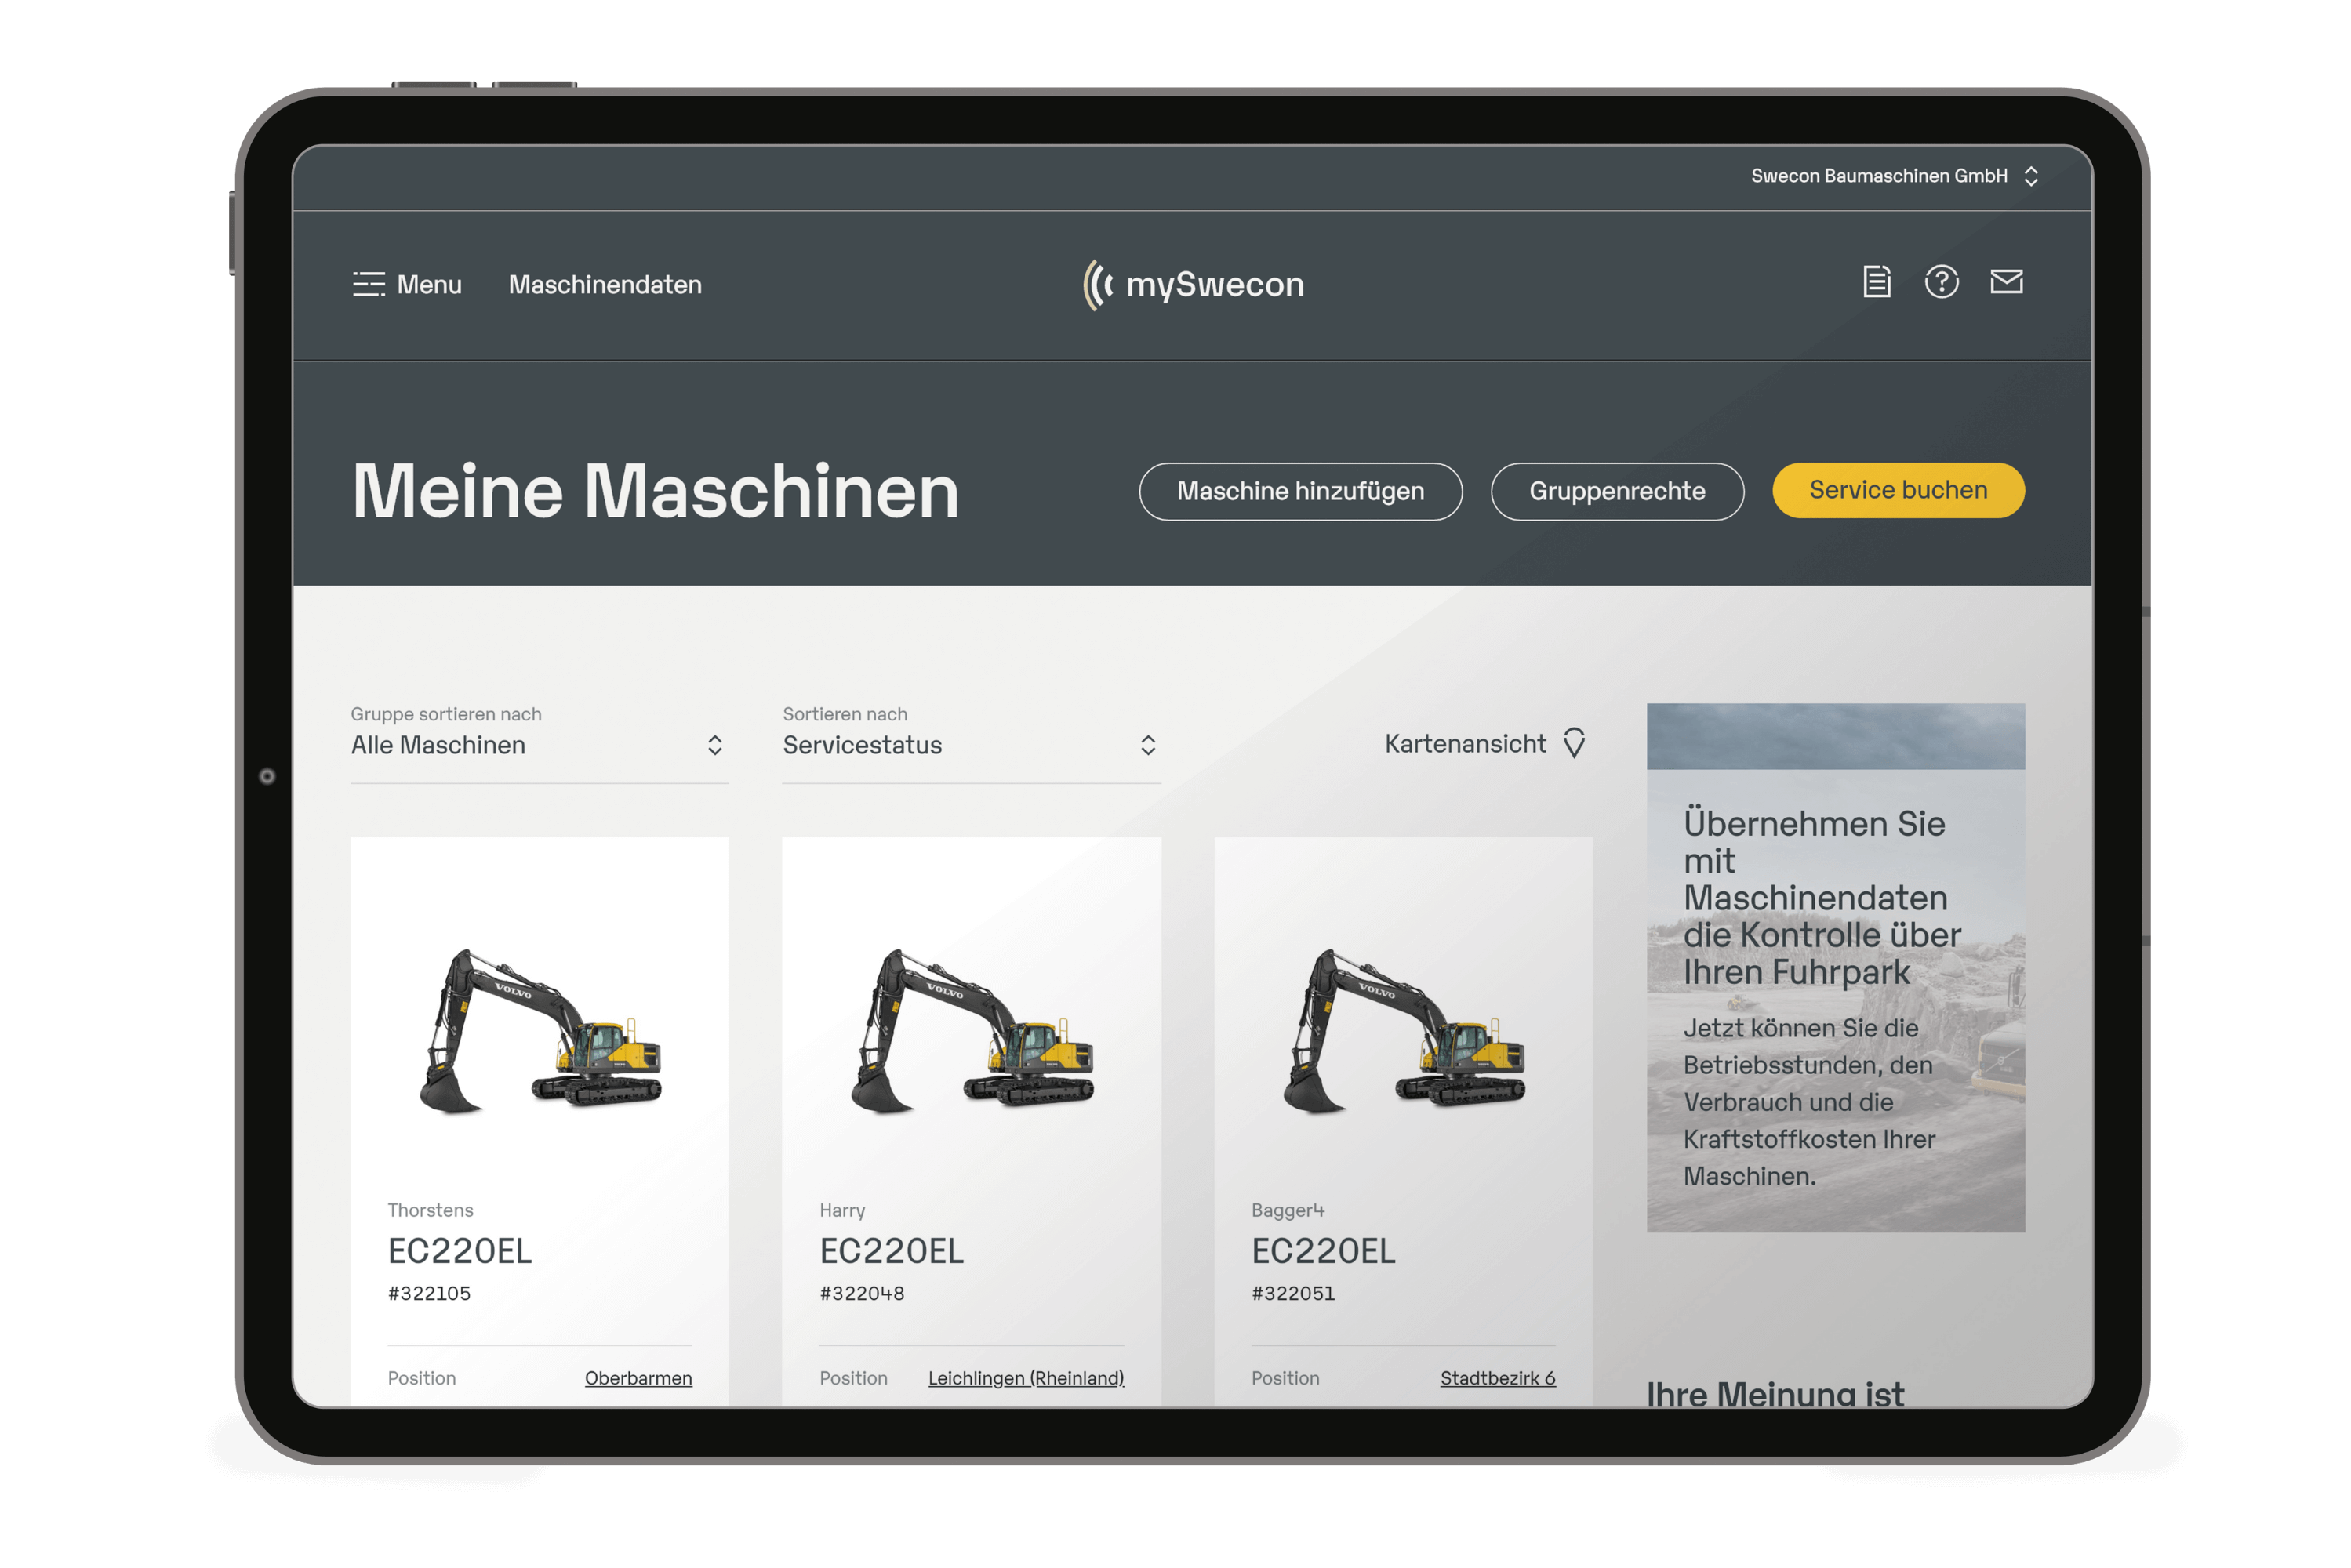Click the serial number #322048

(862, 1293)
